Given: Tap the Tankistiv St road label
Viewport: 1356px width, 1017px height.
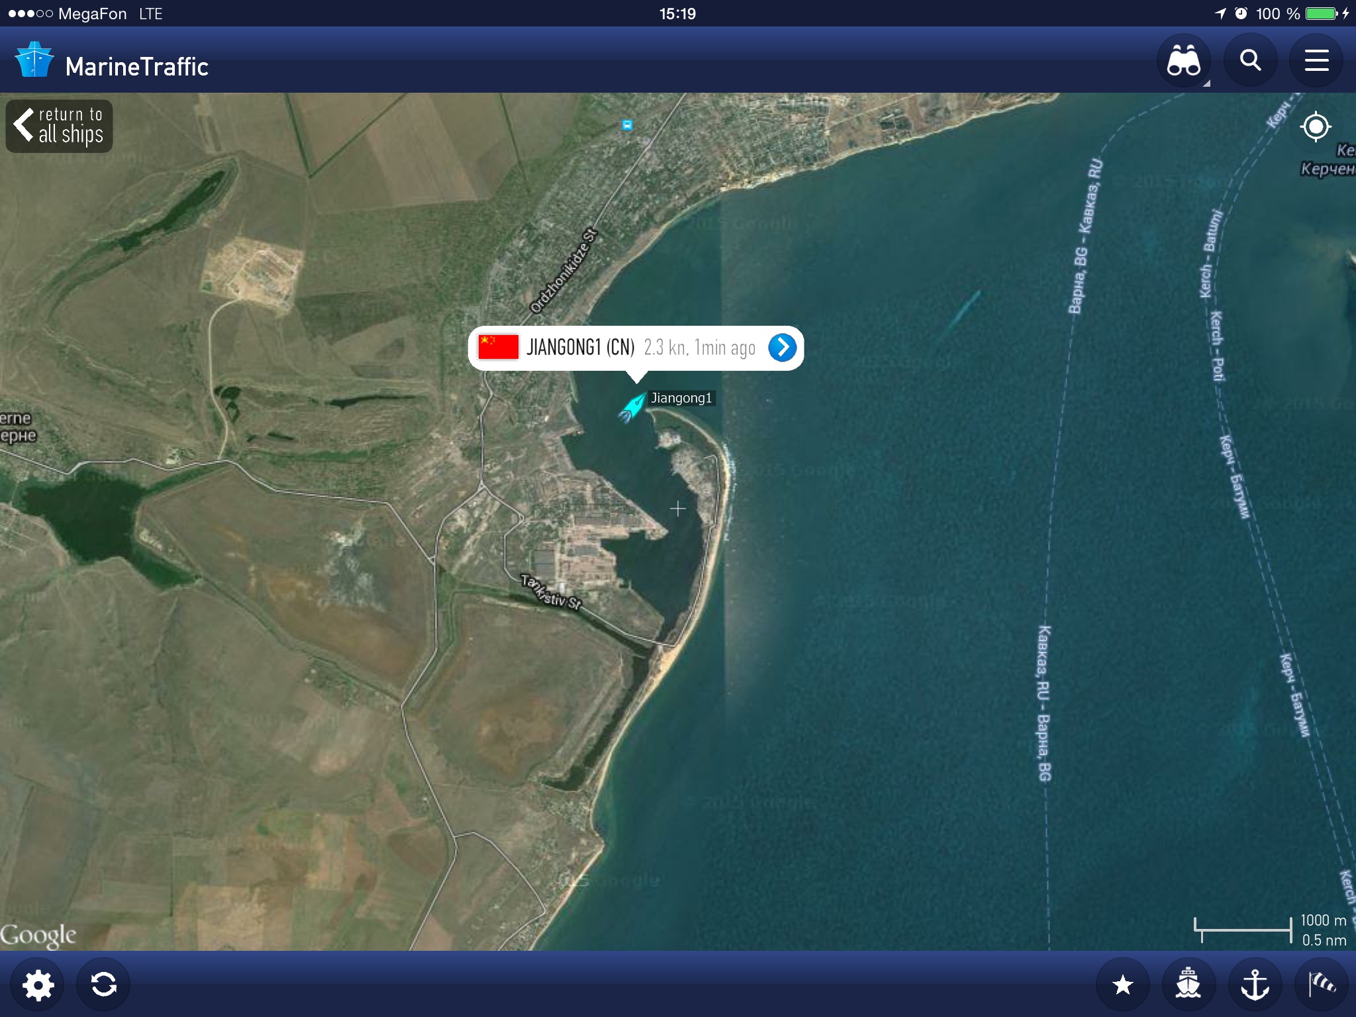Looking at the screenshot, I should [x=551, y=592].
